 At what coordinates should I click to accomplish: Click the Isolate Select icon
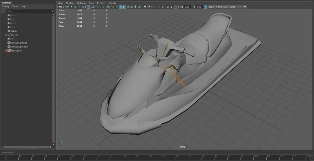[162, 7]
